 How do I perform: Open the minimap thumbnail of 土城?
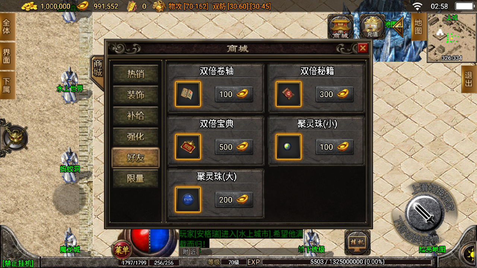pyautogui.click(x=452, y=38)
